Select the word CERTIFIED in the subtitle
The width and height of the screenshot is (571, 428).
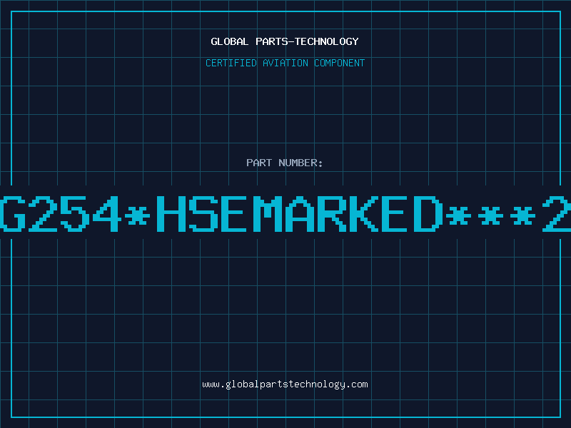click(x=231, y=63)
